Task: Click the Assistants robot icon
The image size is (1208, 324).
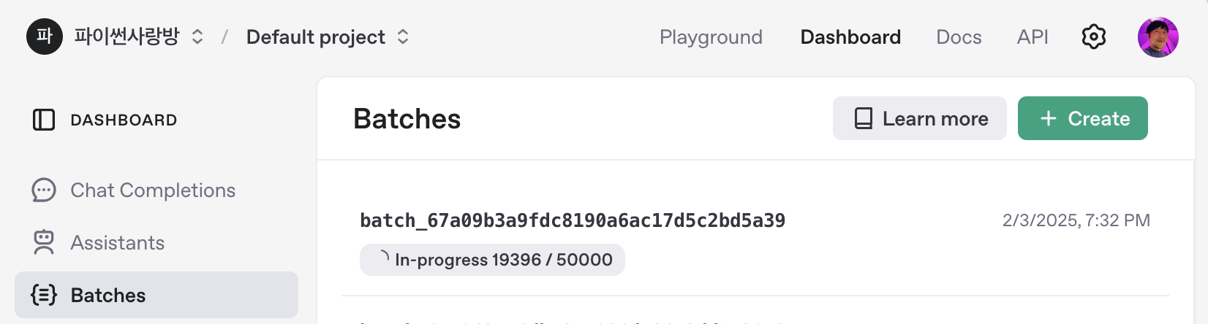Action: tap(44, 242)
